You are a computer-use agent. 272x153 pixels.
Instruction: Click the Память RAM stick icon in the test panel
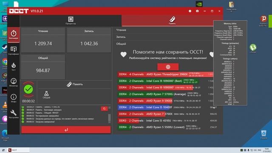(69, 84)
